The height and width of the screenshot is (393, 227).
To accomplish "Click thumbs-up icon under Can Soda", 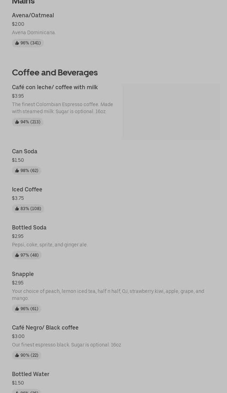I will pyautogui.click(x=17, y=171).
